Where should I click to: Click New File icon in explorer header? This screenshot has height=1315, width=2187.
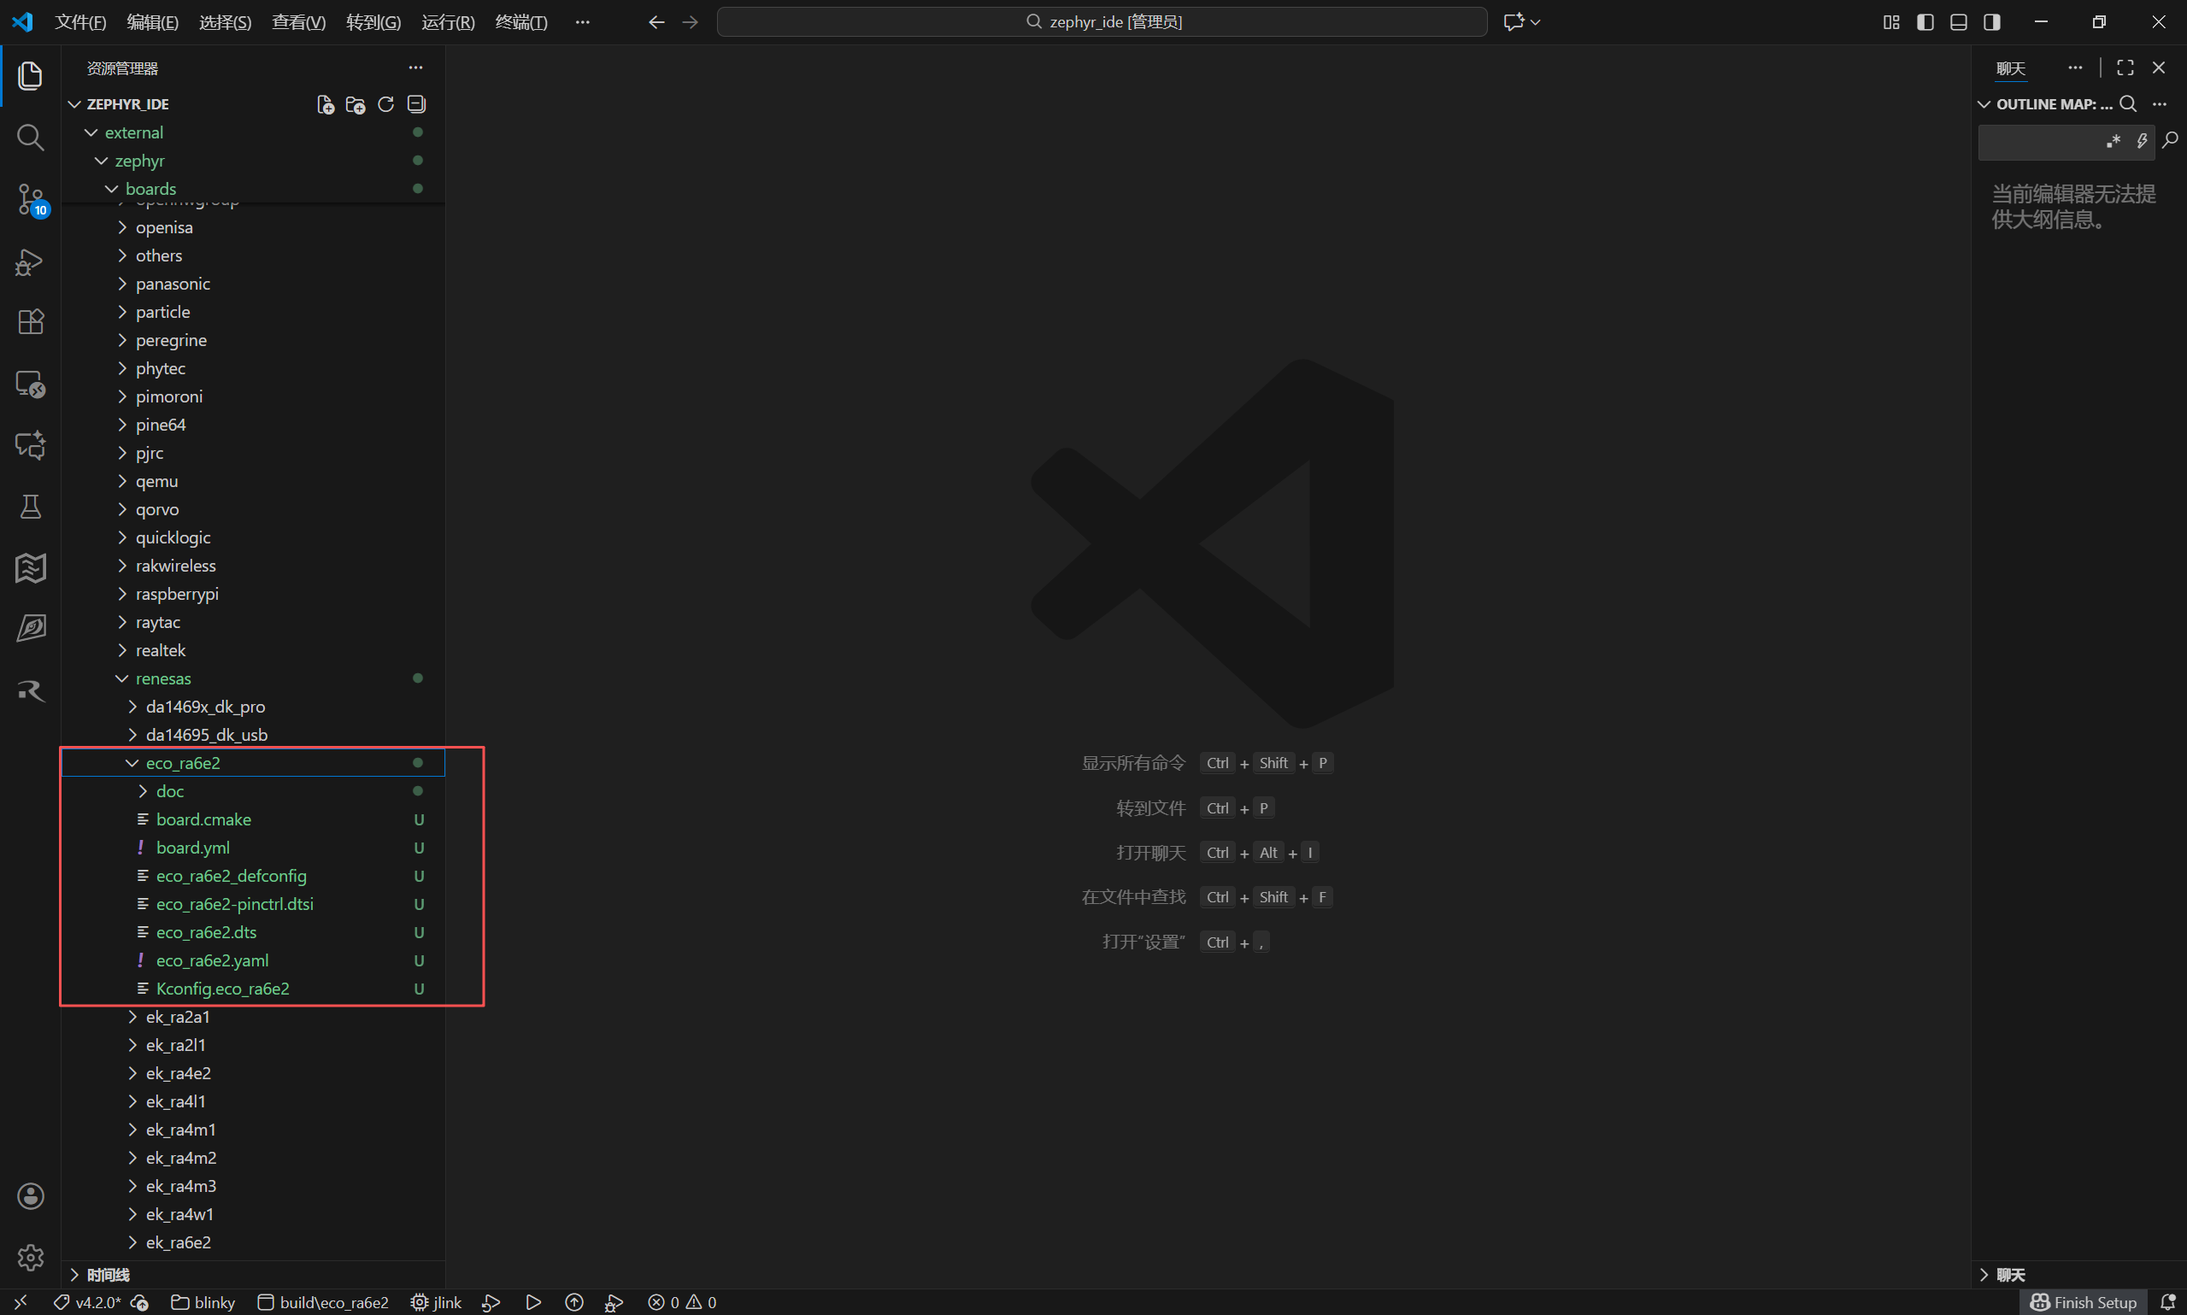(x=326, y=104)
